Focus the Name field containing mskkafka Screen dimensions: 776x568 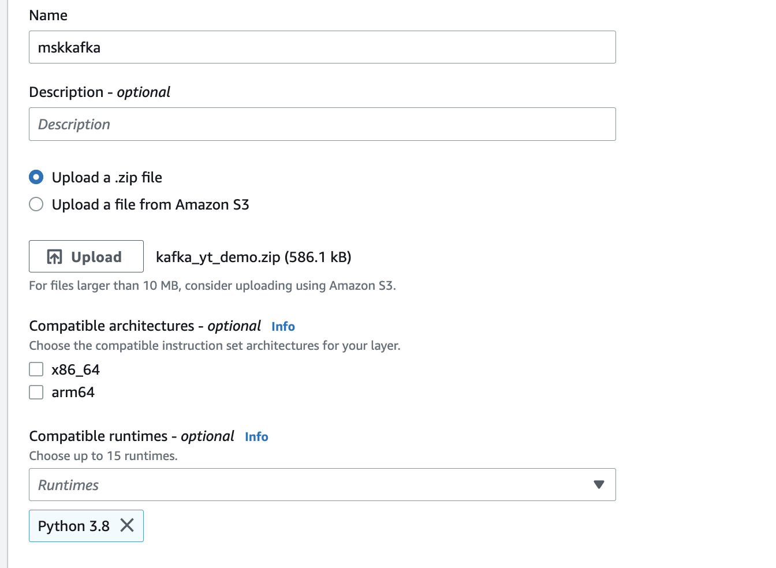[x=322, y=47]
